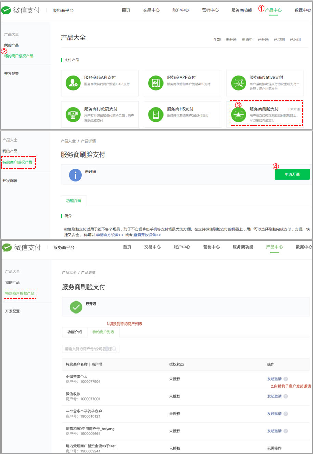Click the green checkmark icon beside 已开通 status
Screen dimensions: 313x454
tap(76, 307)
